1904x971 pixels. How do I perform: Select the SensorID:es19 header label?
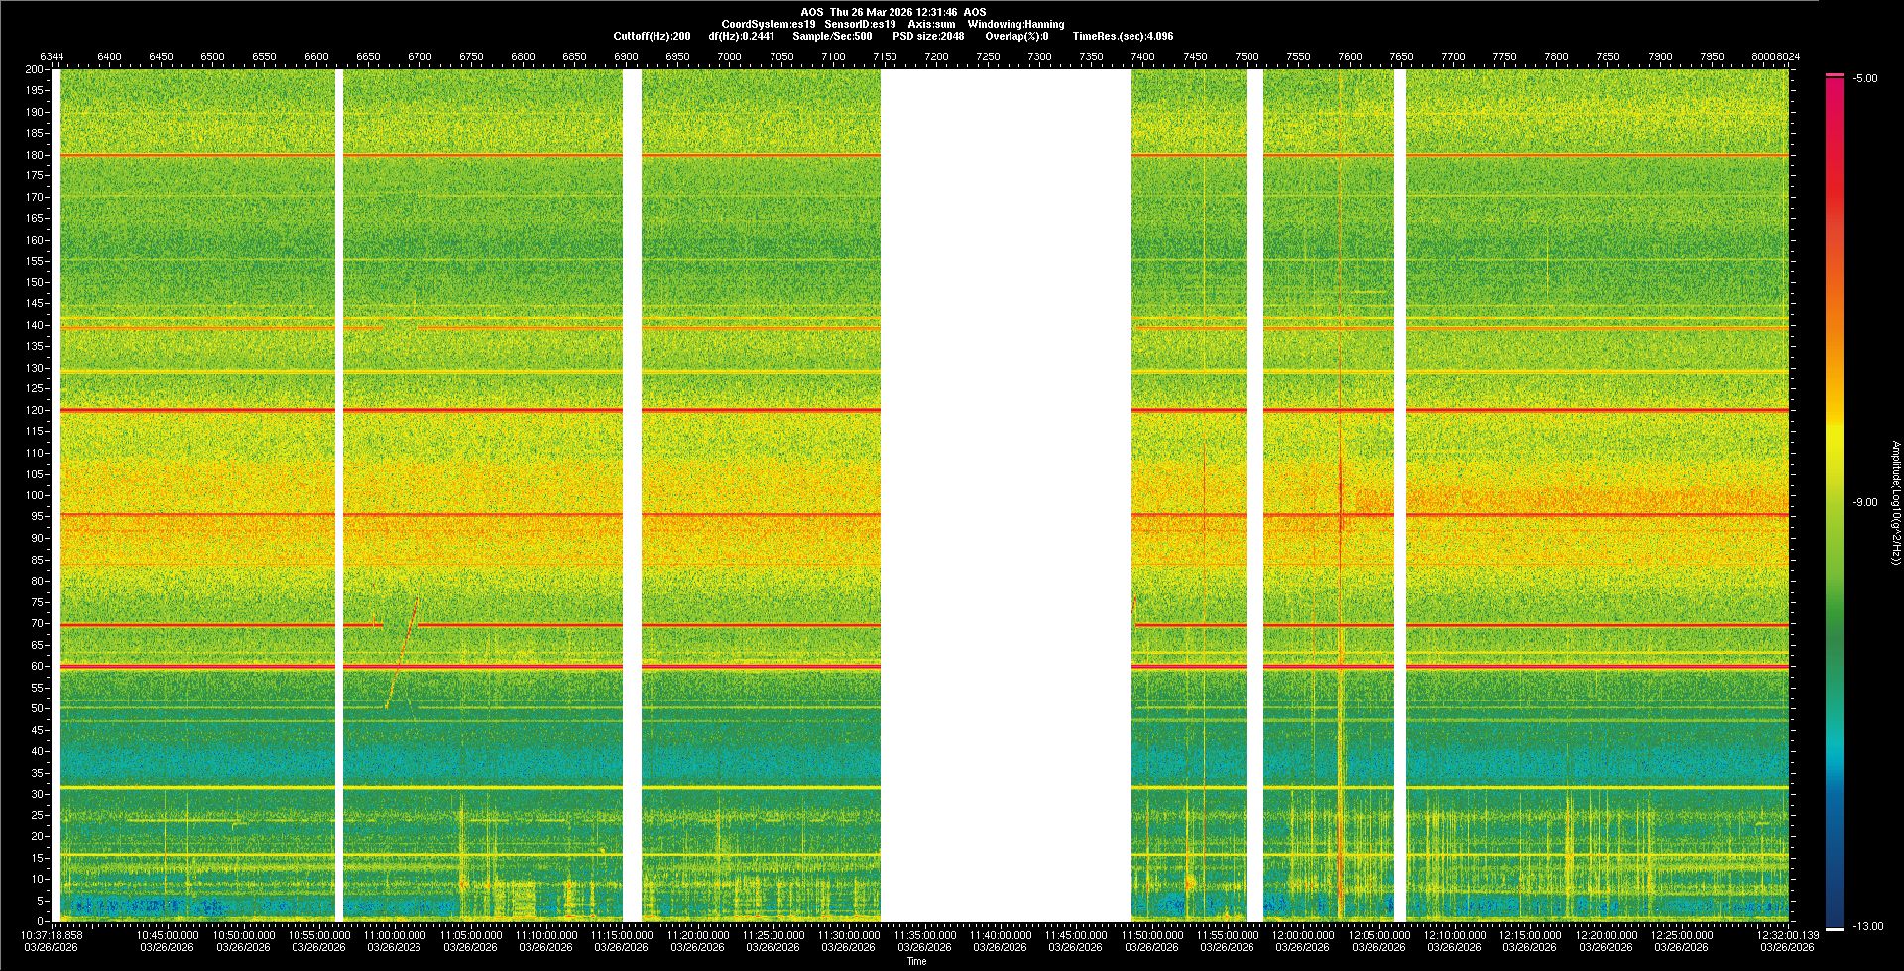click(860, 24)
